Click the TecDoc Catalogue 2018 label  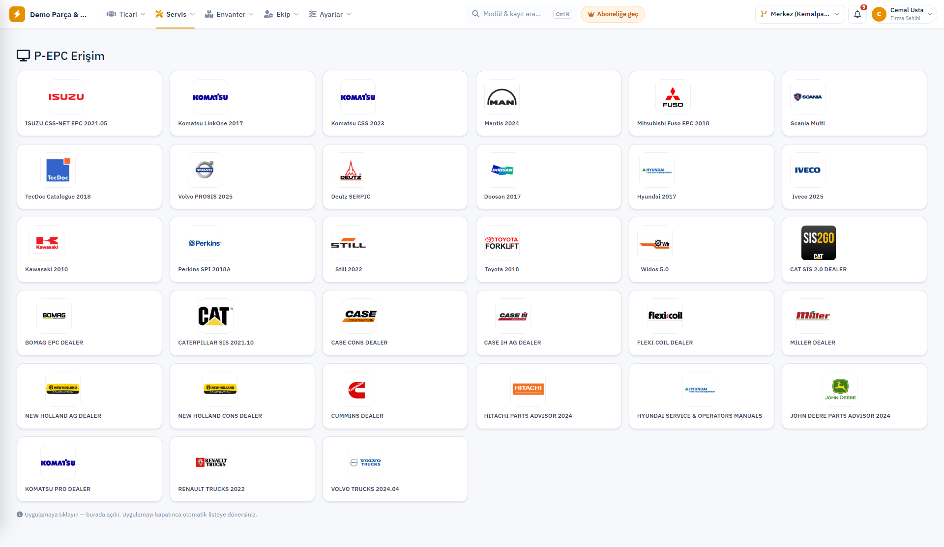click(58, 197)
